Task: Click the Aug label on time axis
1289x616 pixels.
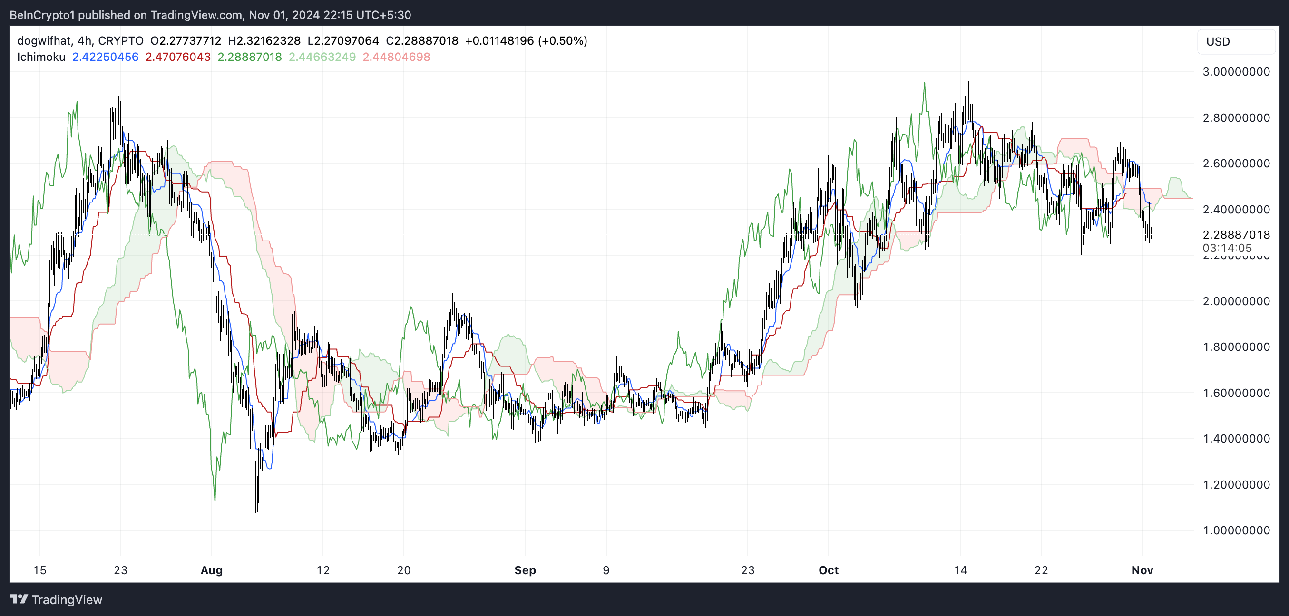Action: tap(211, 570)
